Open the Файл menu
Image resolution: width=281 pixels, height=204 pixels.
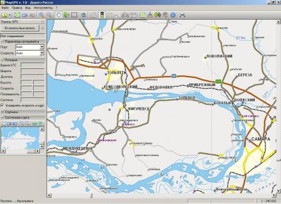(x=5, y=8)
